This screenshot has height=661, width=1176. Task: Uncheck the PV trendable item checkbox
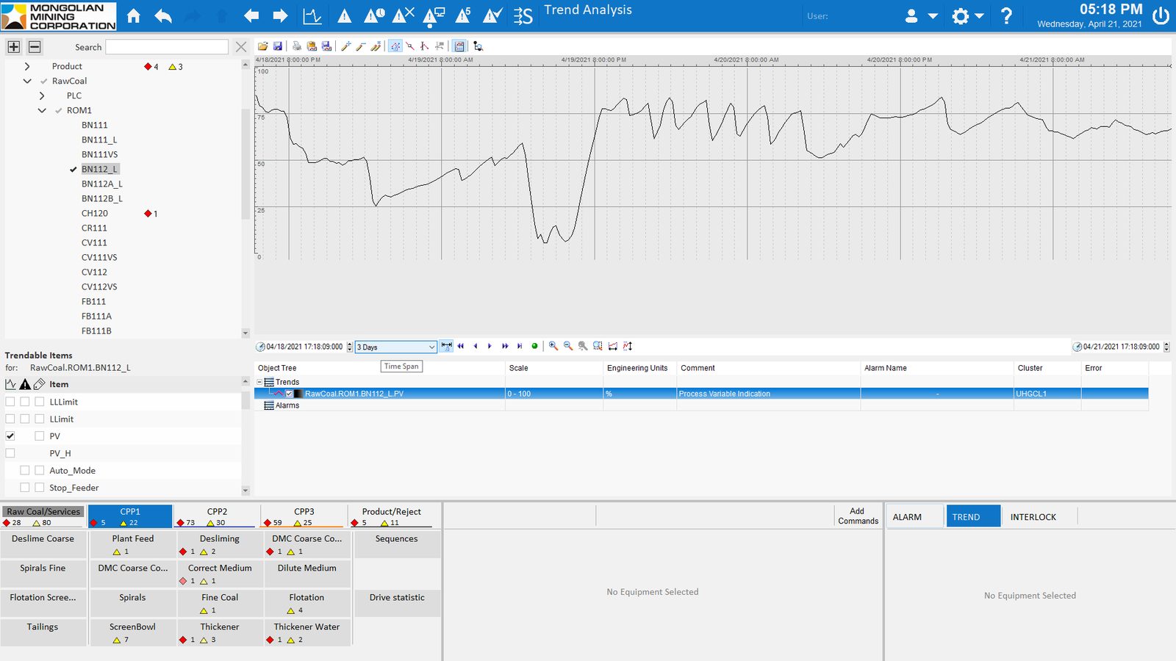[x=10, y=436]
